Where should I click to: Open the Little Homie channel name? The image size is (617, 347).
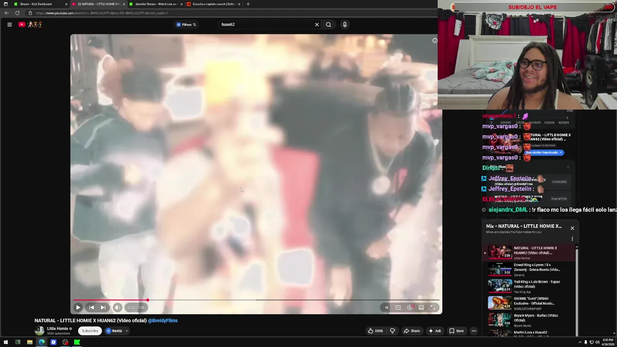pyautogui.click(x=57, y=329)
